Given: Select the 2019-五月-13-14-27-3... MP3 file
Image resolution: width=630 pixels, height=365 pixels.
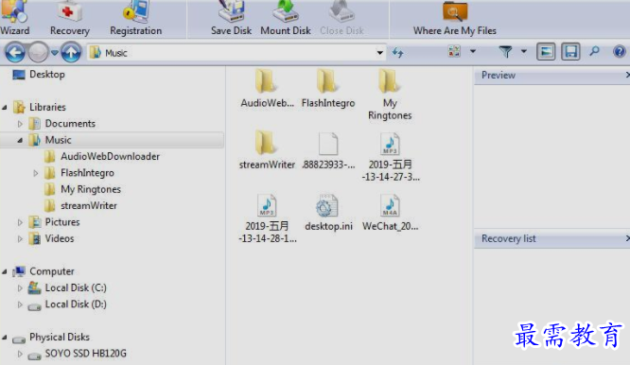Looking at the screenshot, I should 390,157.
